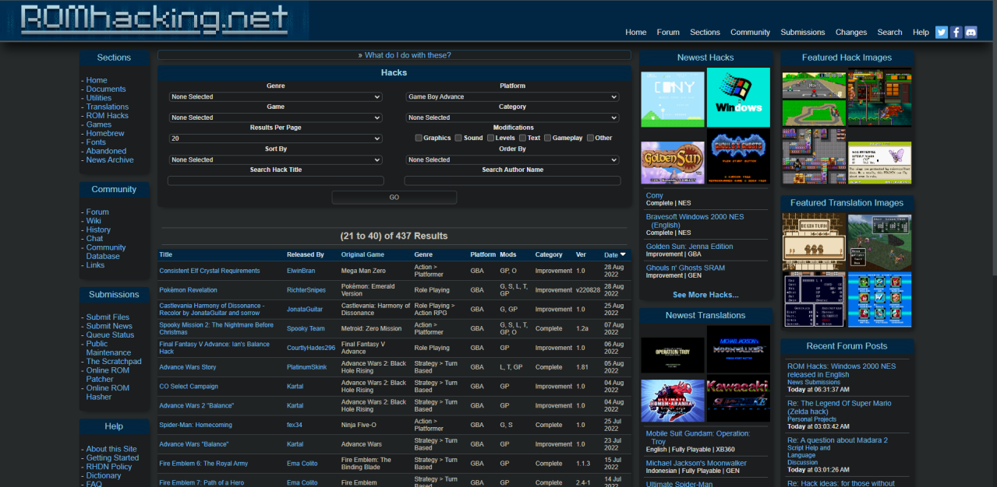
Task: Open the Pokémon Revelation hack link
Action: click(188, 290)
